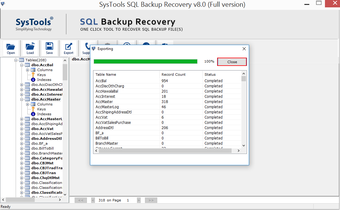340x210 pixels.
Task: Select dbo.BF_a in the tree
Action: click(x=39, y=143)
